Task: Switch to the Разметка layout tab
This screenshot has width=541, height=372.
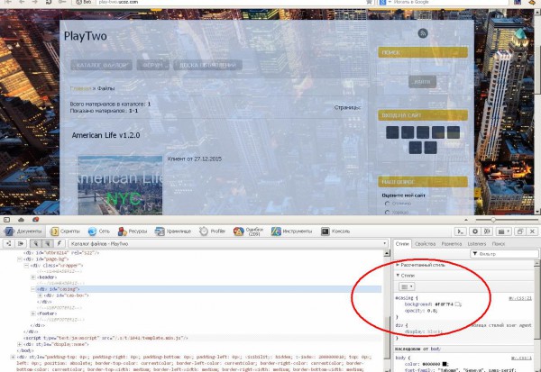Action: [x=452, y=244]
